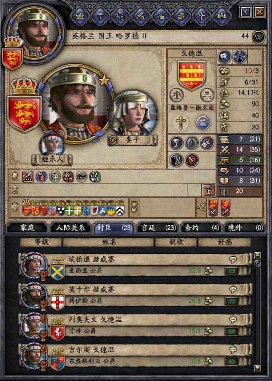This screenshot has height=381, width=272.
Task: Click the W wiki button beside age 44
Action: [x=258, y=37]
